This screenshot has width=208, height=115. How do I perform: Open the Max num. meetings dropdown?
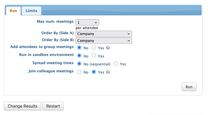(x=87, y=22)
